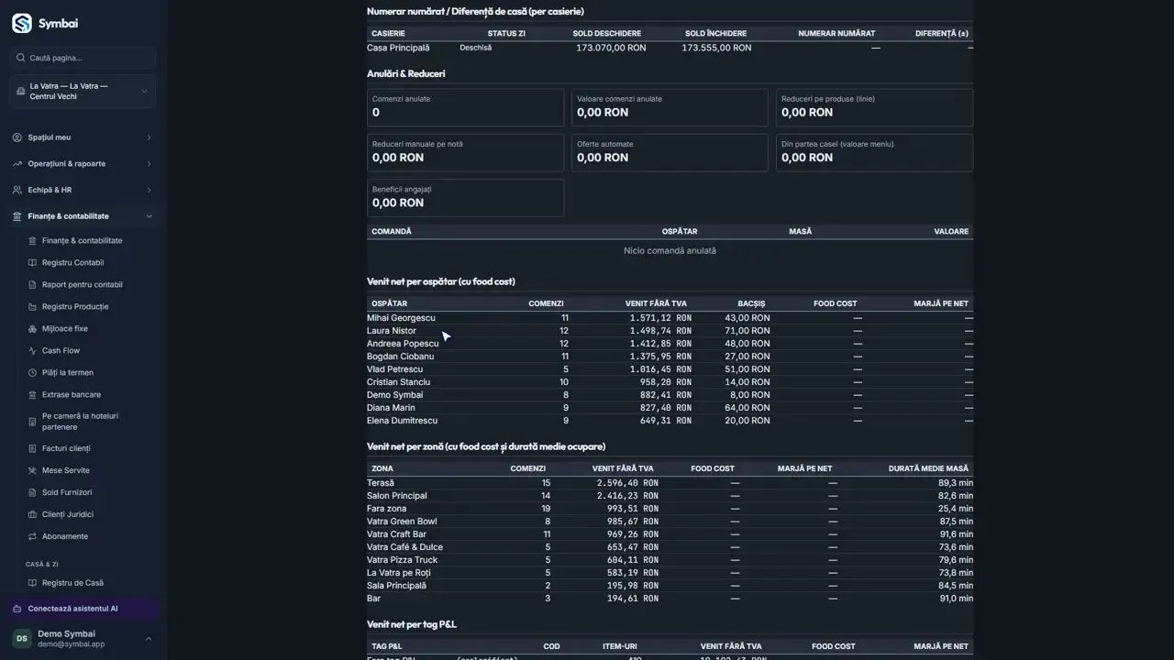Screen dimensions: 1174x660
Task: Open the Registru Contabil page
Action: [72, 263]
